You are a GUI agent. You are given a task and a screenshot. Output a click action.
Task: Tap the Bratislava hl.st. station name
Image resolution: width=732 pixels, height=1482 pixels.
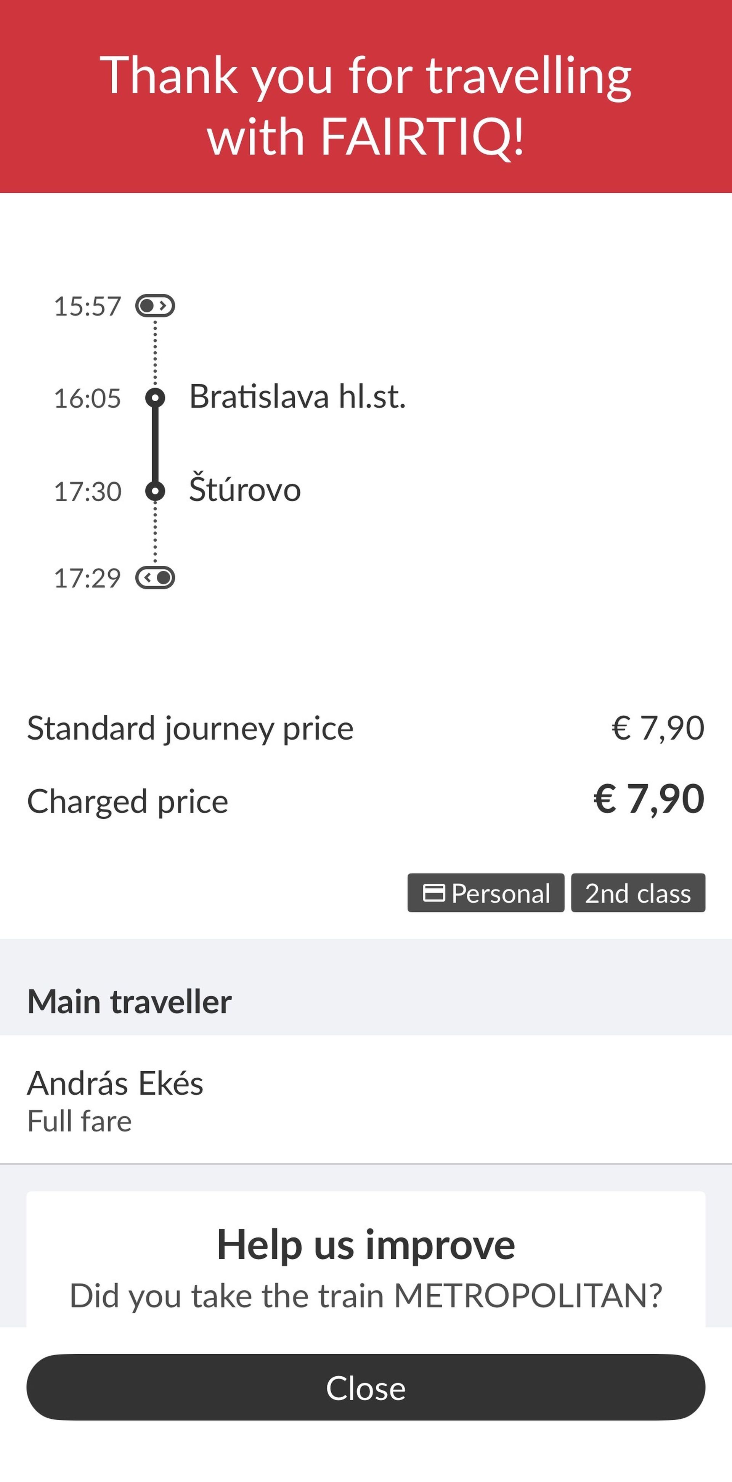pos(297,397)
